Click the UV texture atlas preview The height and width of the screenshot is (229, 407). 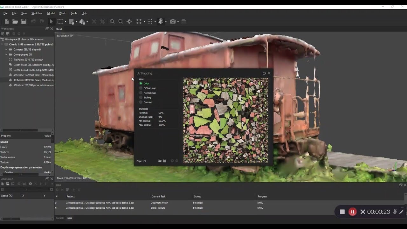[225, 121]
